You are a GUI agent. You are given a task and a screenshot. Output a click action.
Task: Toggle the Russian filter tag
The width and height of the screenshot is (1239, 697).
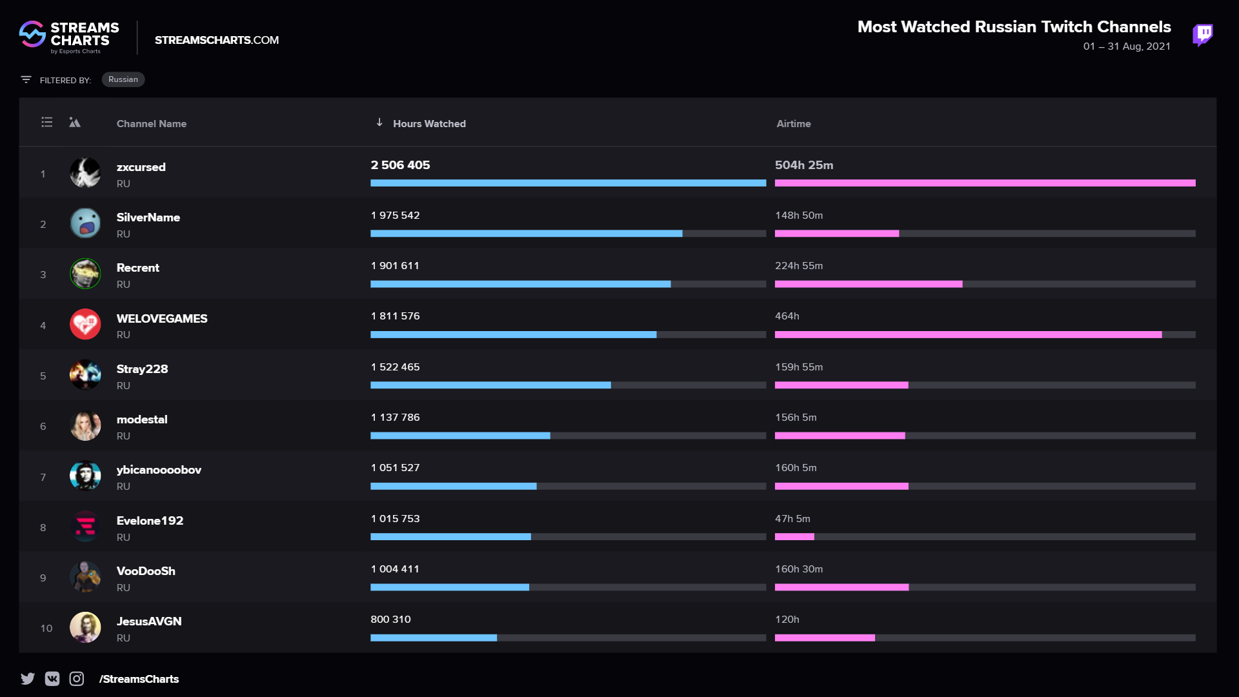coord(123,79)
